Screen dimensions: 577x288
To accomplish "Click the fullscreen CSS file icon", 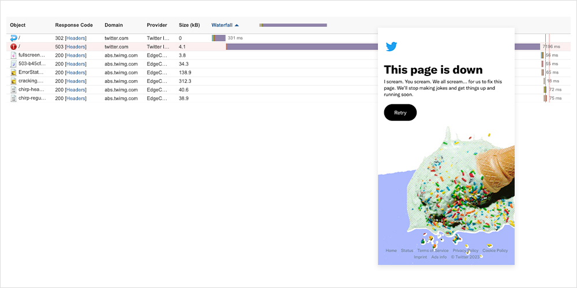I will 14,55.
